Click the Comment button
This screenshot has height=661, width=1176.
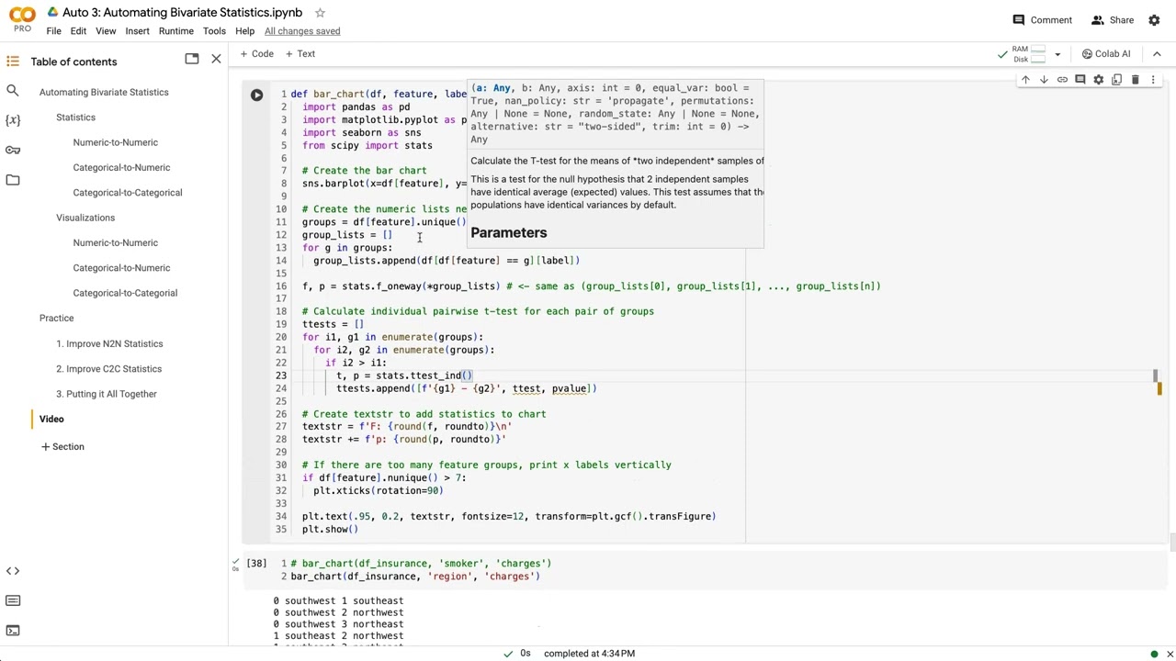coord(1042,20)
